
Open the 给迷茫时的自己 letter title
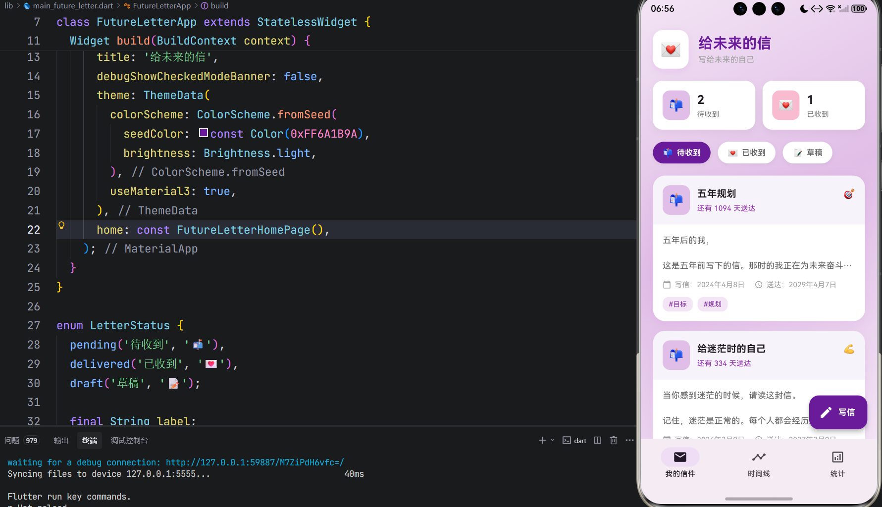(x=731, y=349)
